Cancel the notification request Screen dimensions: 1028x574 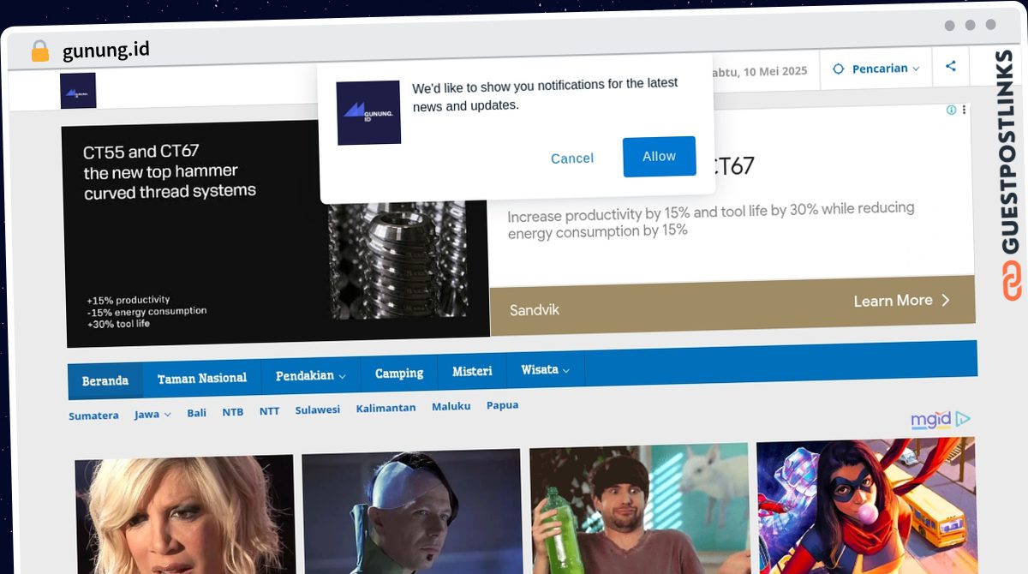point(572,158)
